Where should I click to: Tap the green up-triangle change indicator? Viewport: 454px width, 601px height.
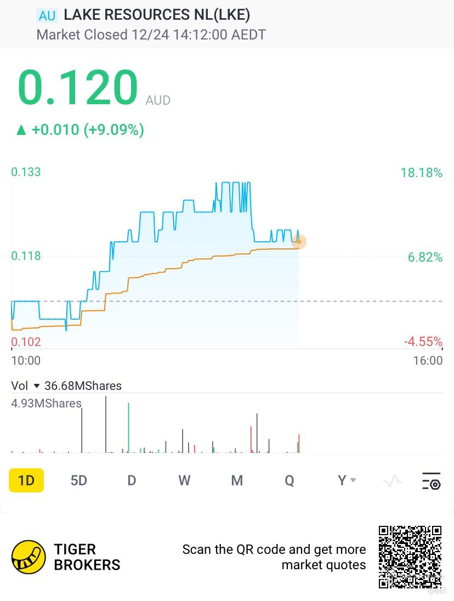(21, 130)
